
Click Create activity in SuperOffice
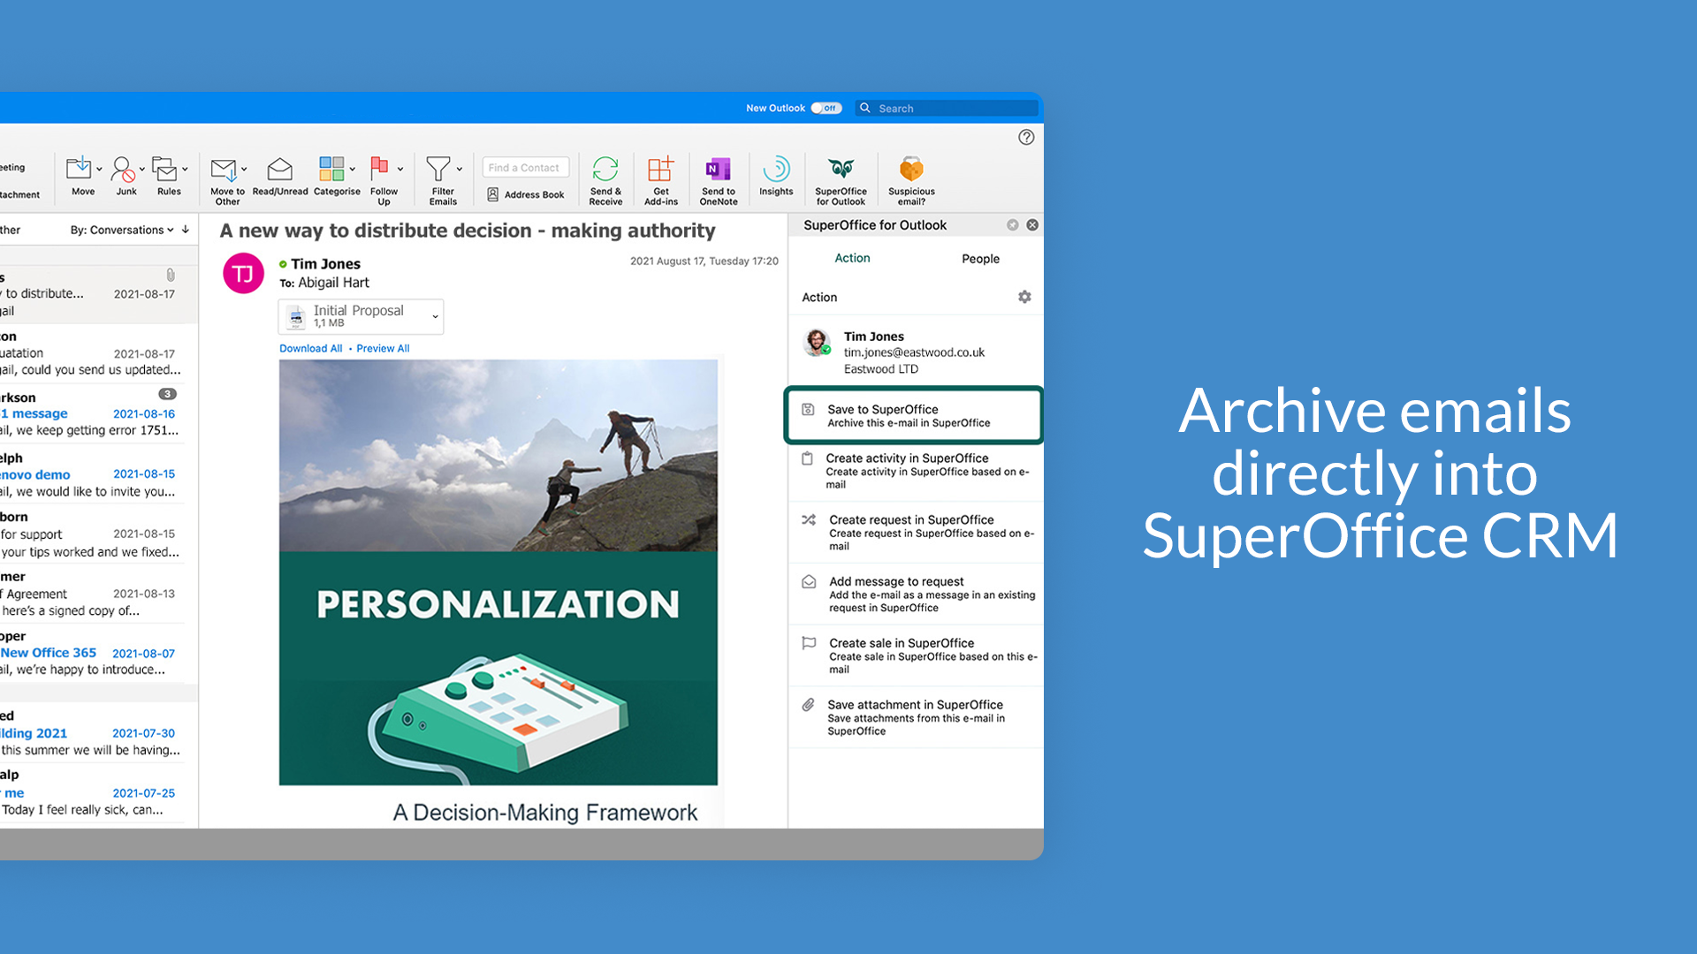tap(916, 471)
